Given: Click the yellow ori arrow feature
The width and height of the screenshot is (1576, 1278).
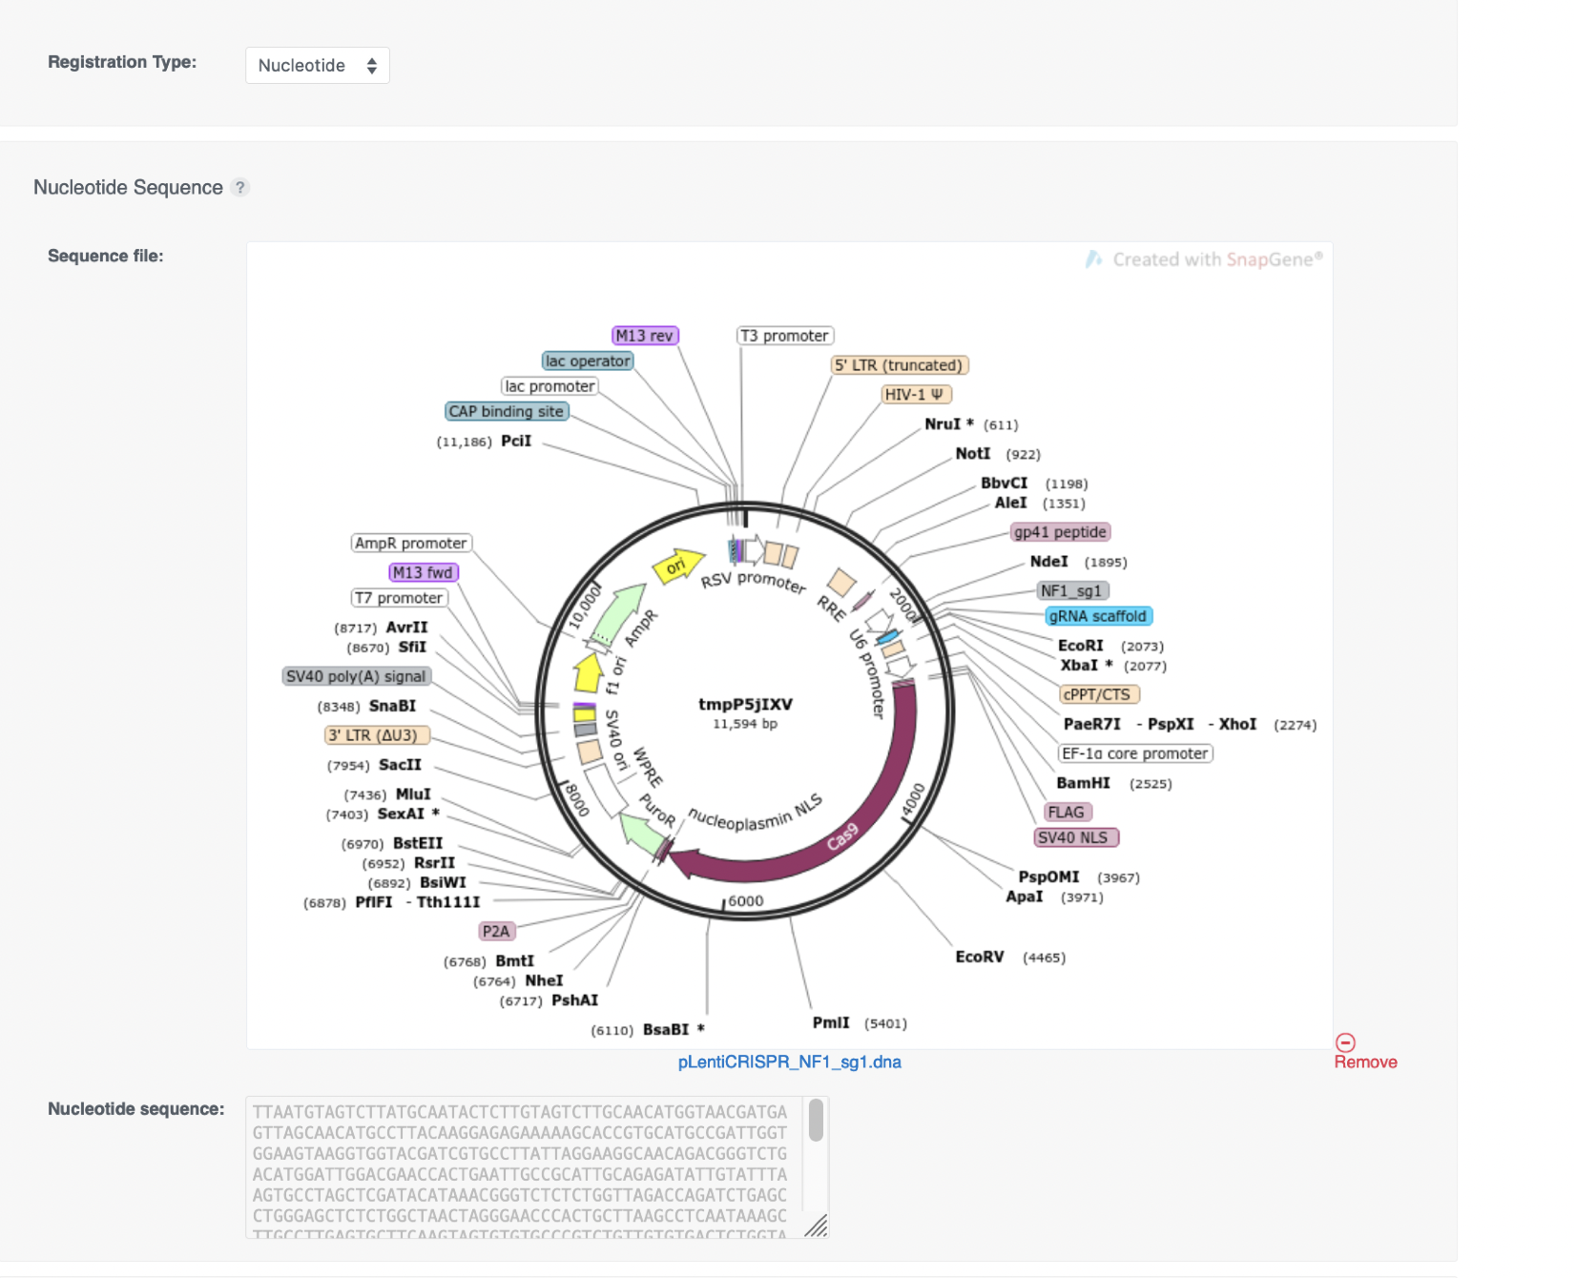Looking at the screenshot, I should (x=677, y=566).
